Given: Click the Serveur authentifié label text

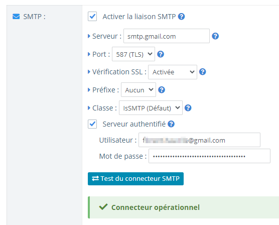Looking at the screenshot, I should (134, 124).
